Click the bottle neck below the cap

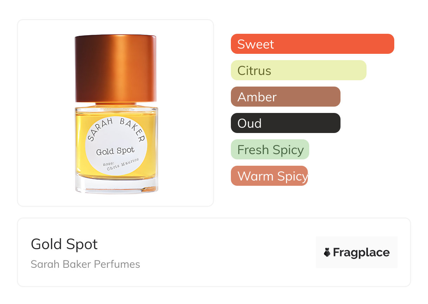tap(116, 104)
